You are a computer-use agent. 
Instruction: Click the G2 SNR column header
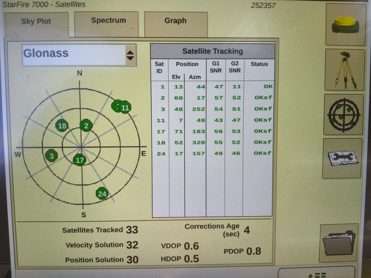click(235, 67)
